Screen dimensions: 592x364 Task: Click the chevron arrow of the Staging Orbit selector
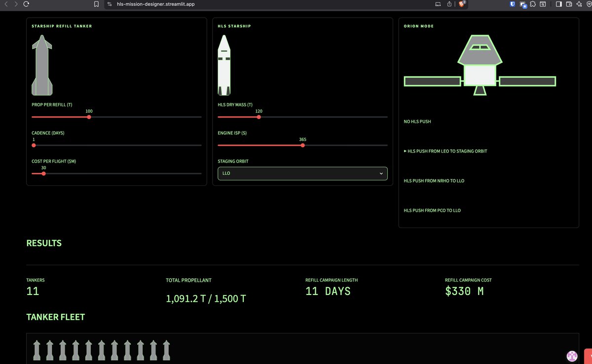(x=381, y=173)
